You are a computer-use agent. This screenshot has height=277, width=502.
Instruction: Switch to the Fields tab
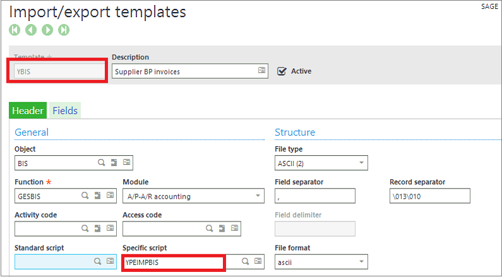(65, 111)
